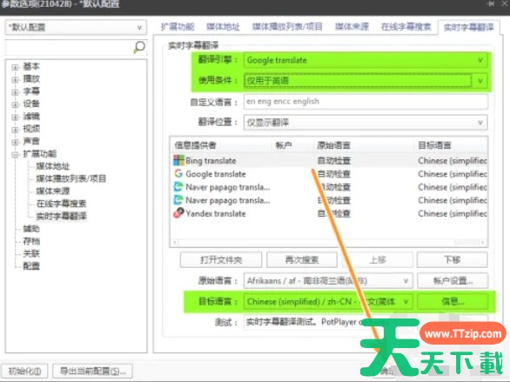
Task: Collapse the 扩展功能 tree node
Action: pyautogui.click(x=15, y=155)
